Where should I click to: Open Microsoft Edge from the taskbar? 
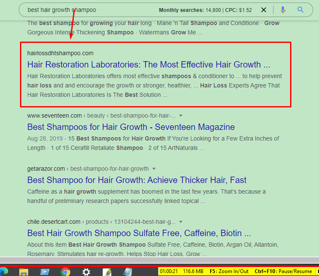coord(3,271)
